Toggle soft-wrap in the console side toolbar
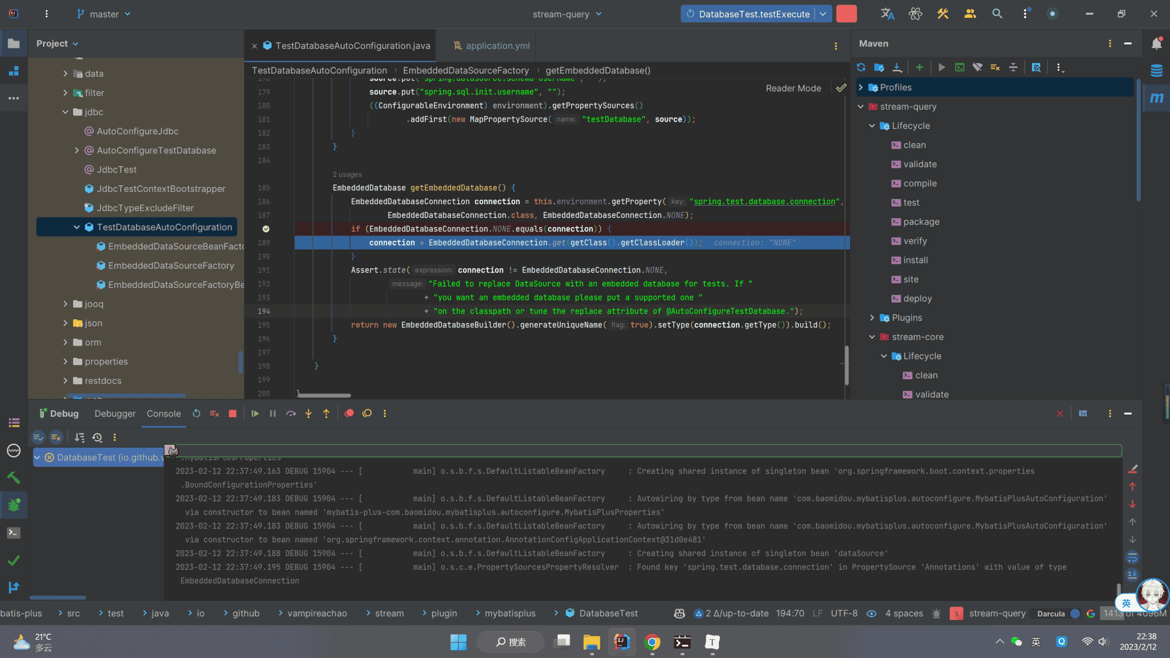The width and height of the screenshot is (1170, 658). point(1132,557)
